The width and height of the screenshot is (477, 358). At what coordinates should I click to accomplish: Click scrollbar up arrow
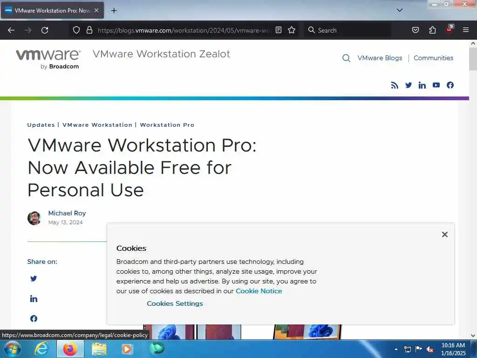click(473, 43)
